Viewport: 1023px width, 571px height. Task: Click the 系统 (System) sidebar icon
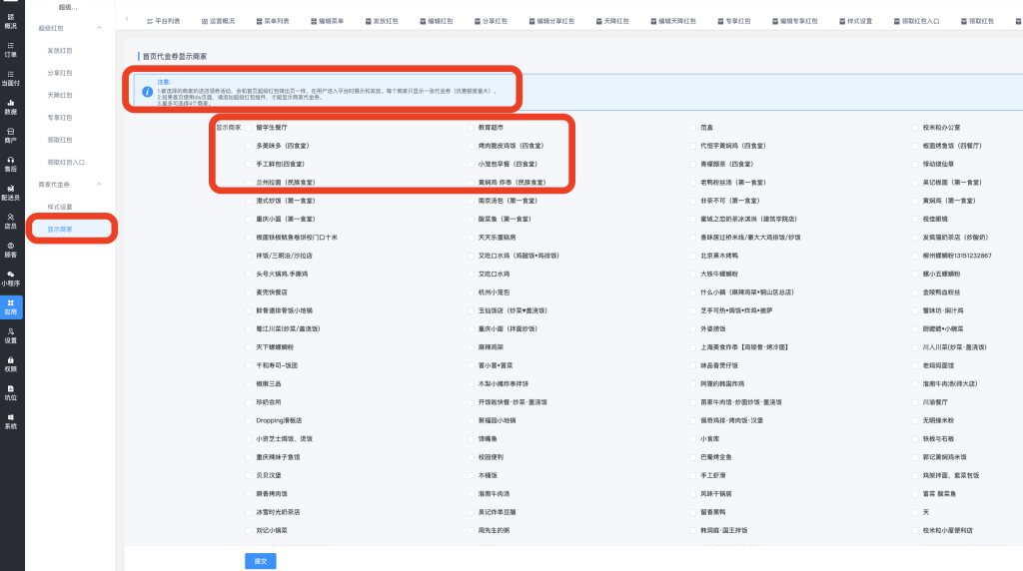pyautogui.click(x=11, y=420)
